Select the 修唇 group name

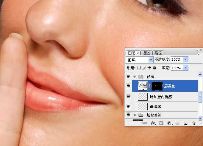[150, 77]
